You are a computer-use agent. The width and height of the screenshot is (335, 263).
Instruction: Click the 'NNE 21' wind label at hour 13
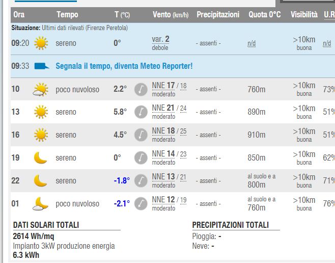pos(163,108)
